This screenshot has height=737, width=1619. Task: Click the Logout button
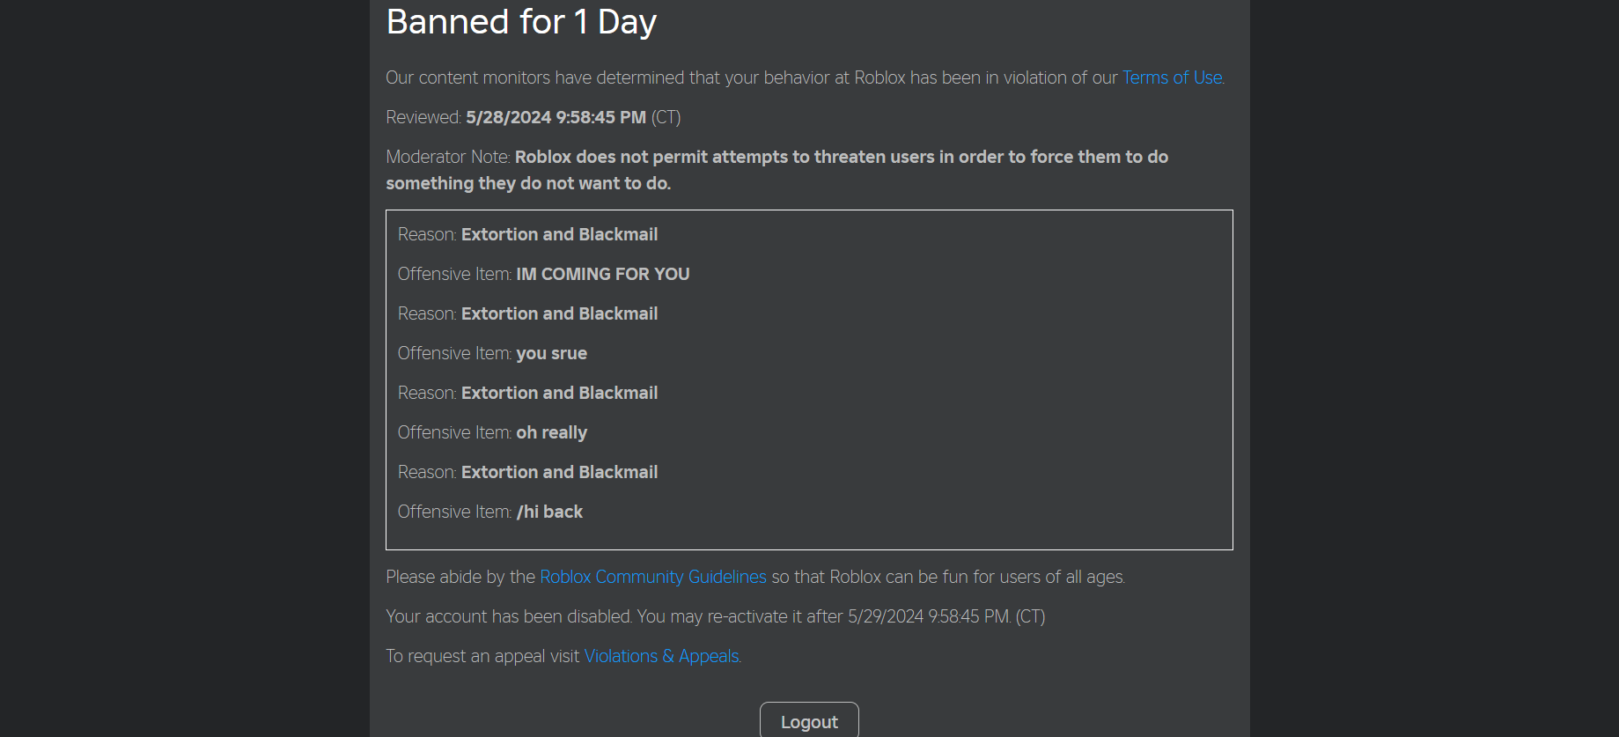click(x=808, y=720)
